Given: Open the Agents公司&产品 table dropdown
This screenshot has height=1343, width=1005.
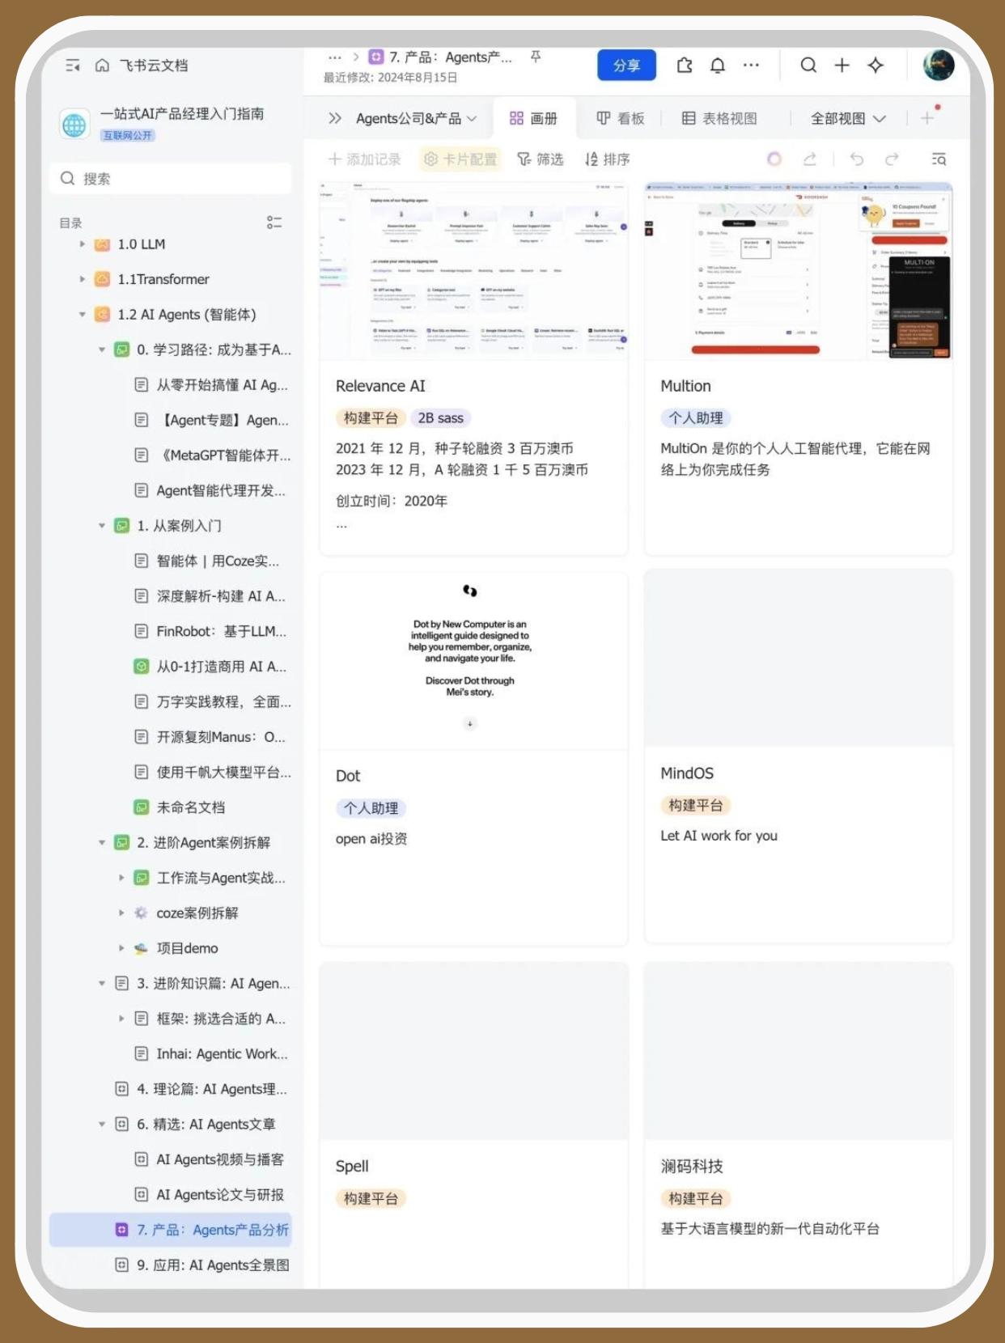Looking at the screenshot, I should pyautogui.click(x=416, y=118).
